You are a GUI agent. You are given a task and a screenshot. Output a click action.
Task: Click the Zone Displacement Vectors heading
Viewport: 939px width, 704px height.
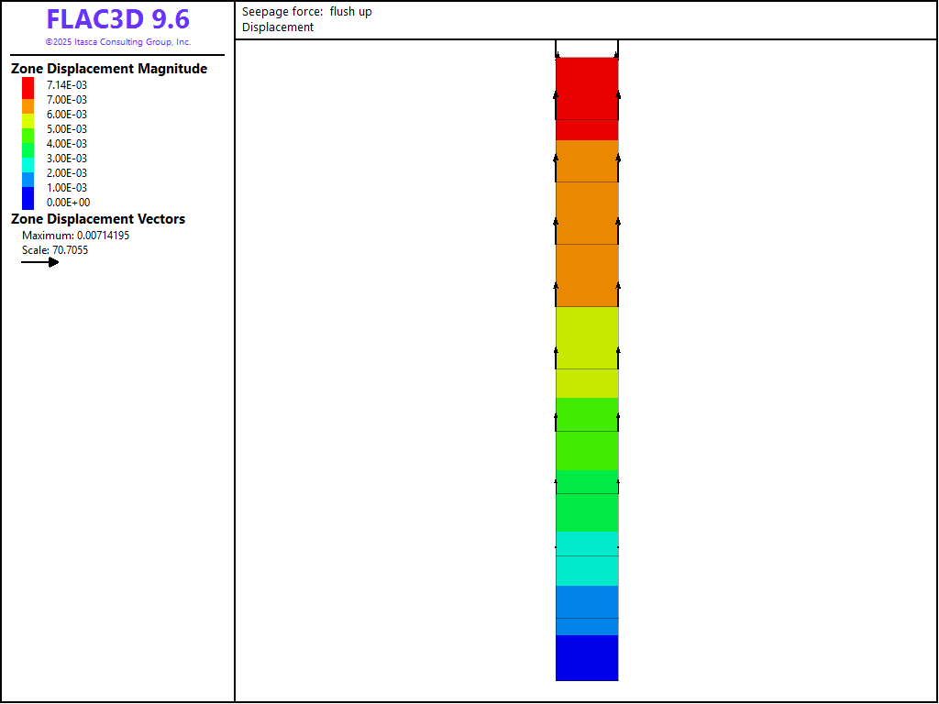click(x=98, y=219)
